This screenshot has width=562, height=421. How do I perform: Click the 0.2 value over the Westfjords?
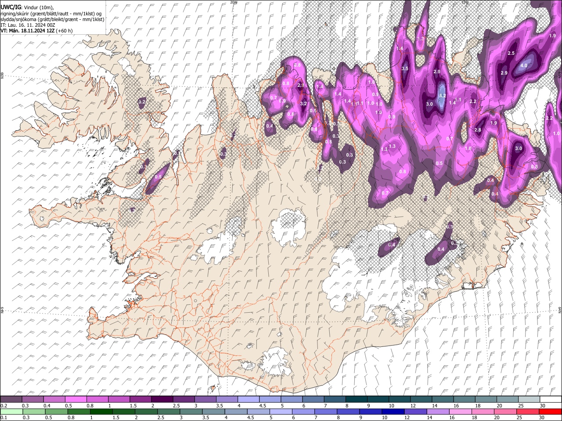click(x=142, y=102)
